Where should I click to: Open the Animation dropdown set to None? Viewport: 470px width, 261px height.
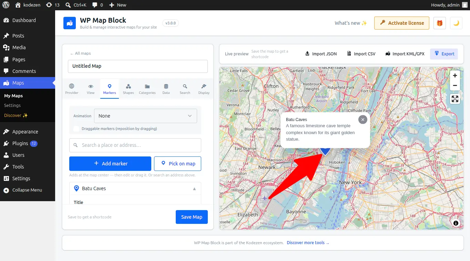point(145,116)
